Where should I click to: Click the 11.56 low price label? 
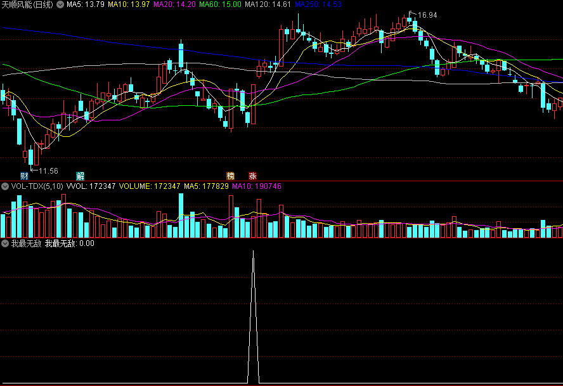coord(48,171)
